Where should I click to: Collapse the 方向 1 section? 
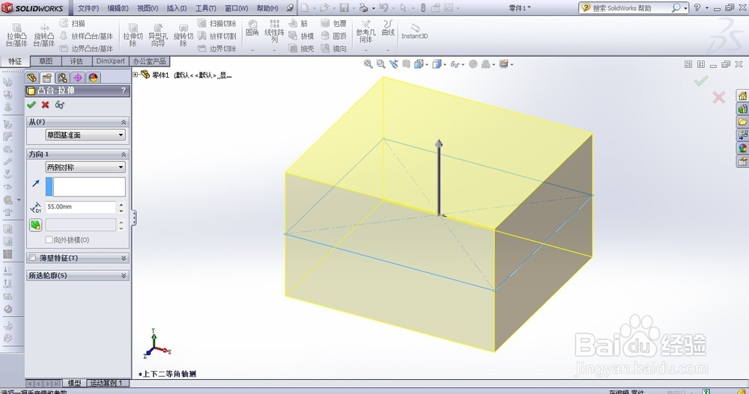tap(124, 155)
